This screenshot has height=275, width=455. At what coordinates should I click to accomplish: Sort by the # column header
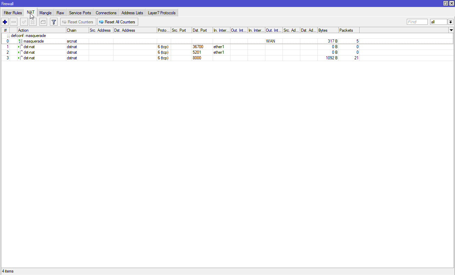(6, 30)
